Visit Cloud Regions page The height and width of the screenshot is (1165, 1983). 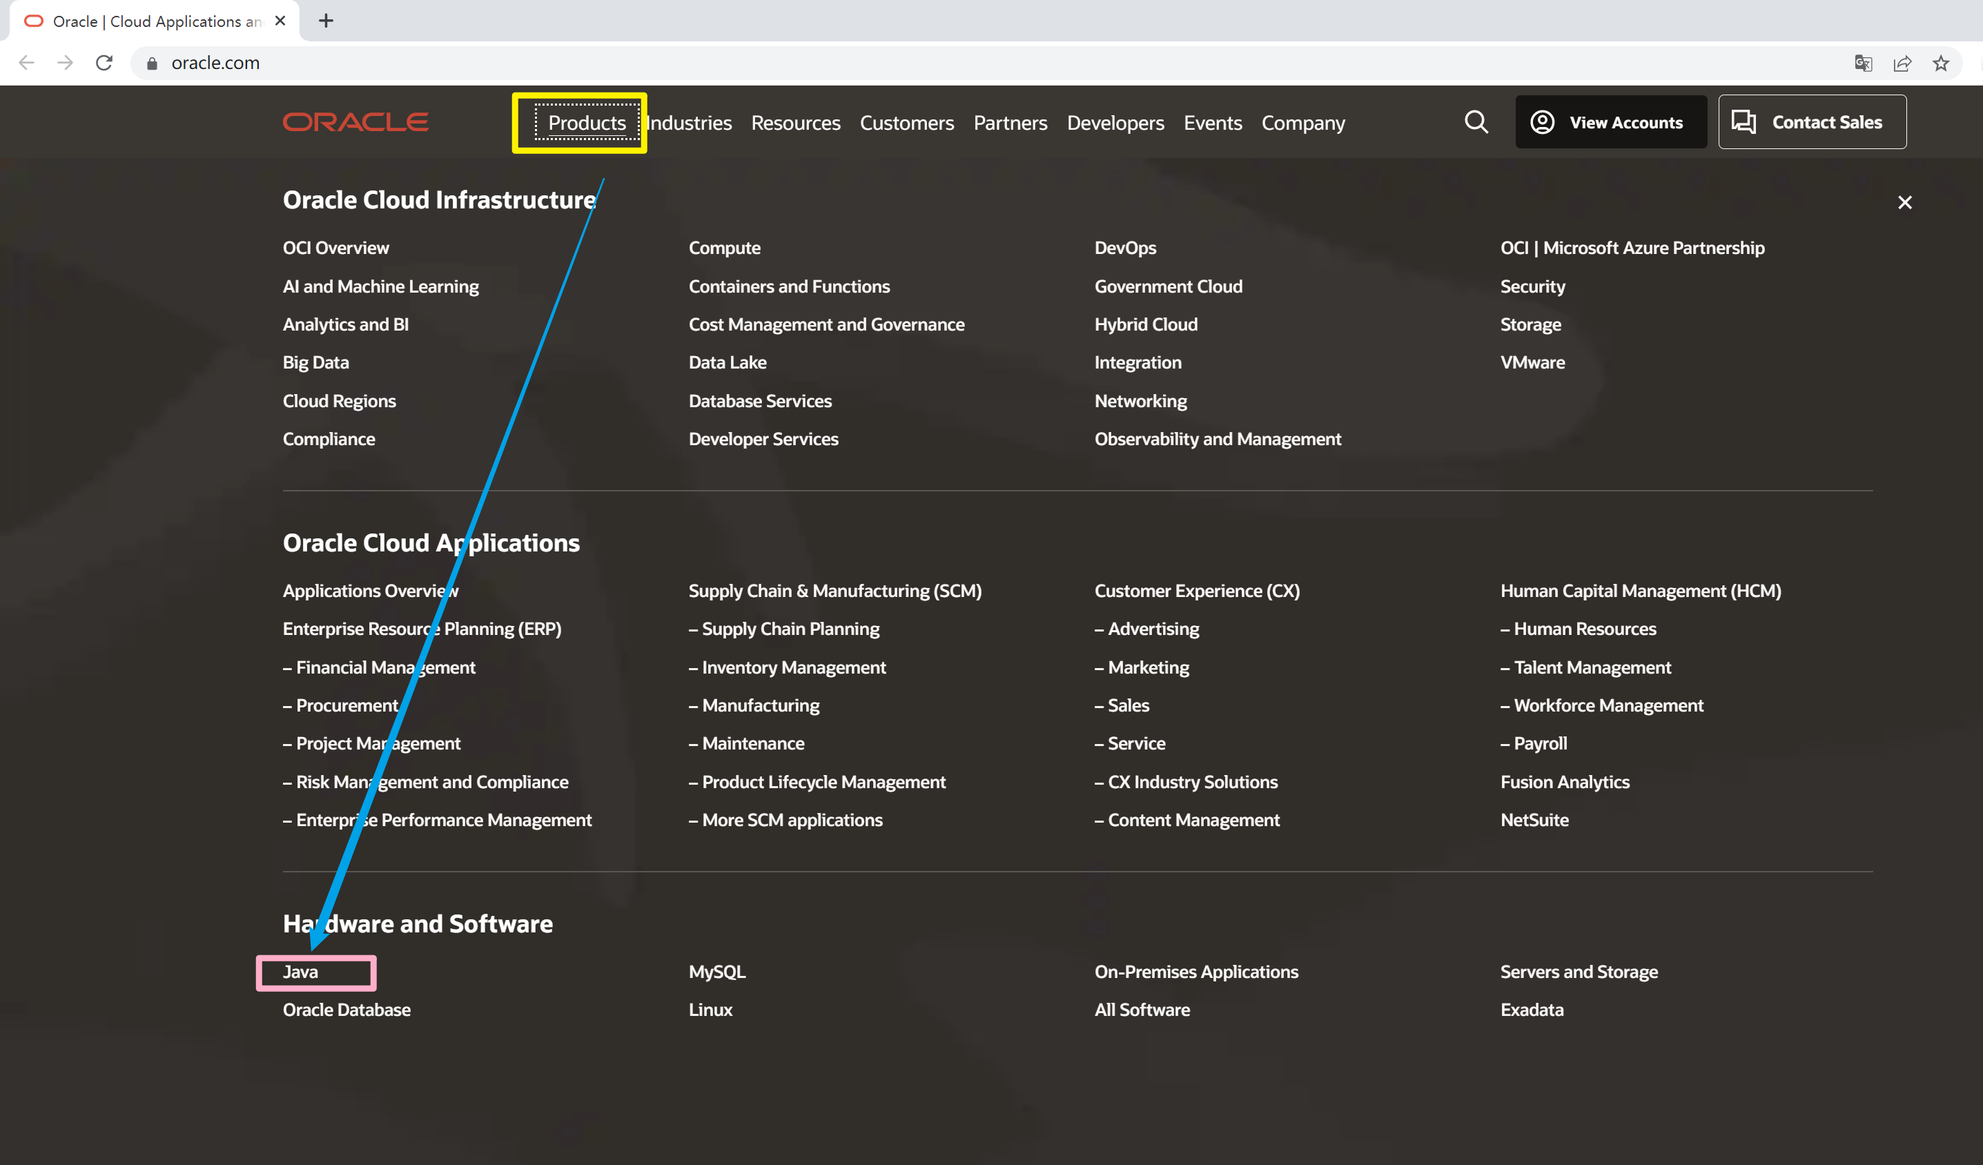click(x=339, y=401)
